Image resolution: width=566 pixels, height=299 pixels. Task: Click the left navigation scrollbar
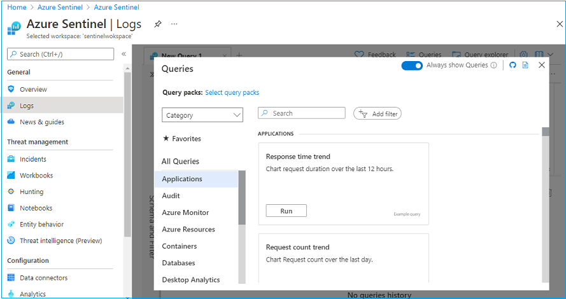point(127,155)
